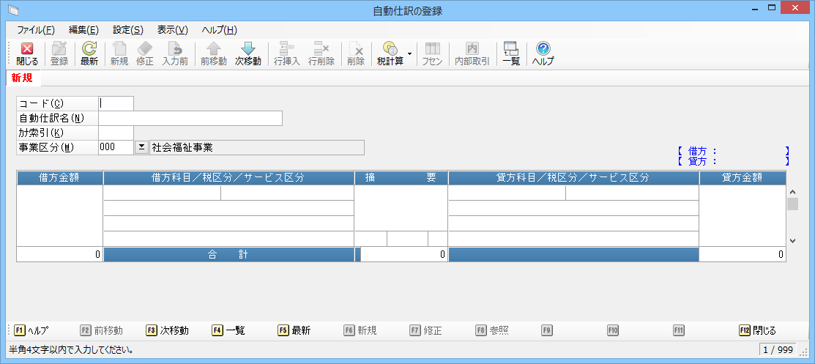Viewport: 815px width, 364px height.
Task: Open the 表示(V) menu
Action: pyautogui.click(x=172, y=30)
